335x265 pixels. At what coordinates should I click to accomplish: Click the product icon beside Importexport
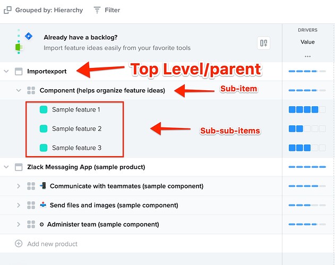pyautogui.click(x=19, y=71)
